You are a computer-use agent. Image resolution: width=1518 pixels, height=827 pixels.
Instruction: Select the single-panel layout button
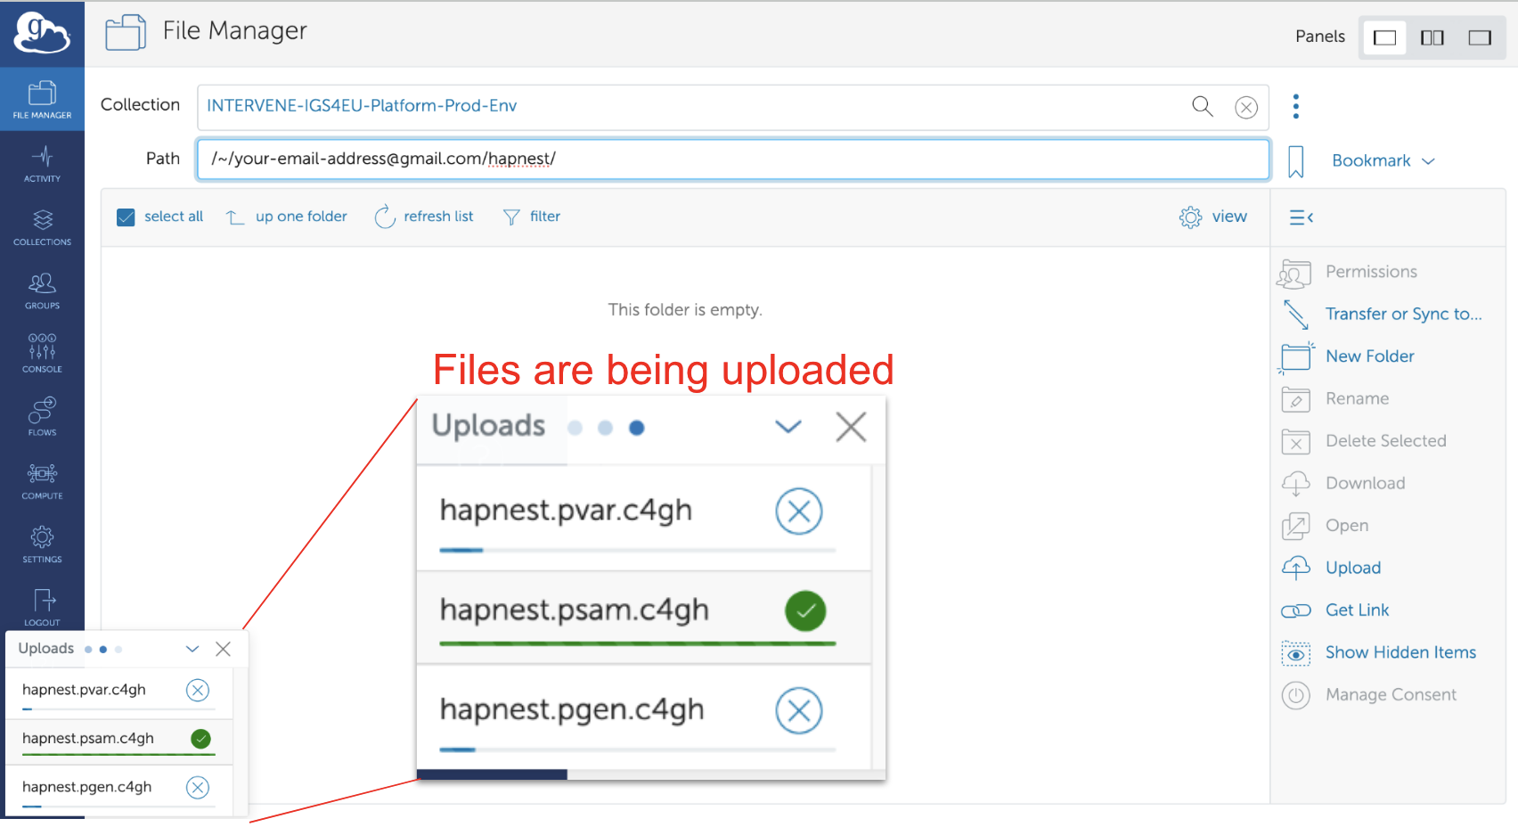1384,37
